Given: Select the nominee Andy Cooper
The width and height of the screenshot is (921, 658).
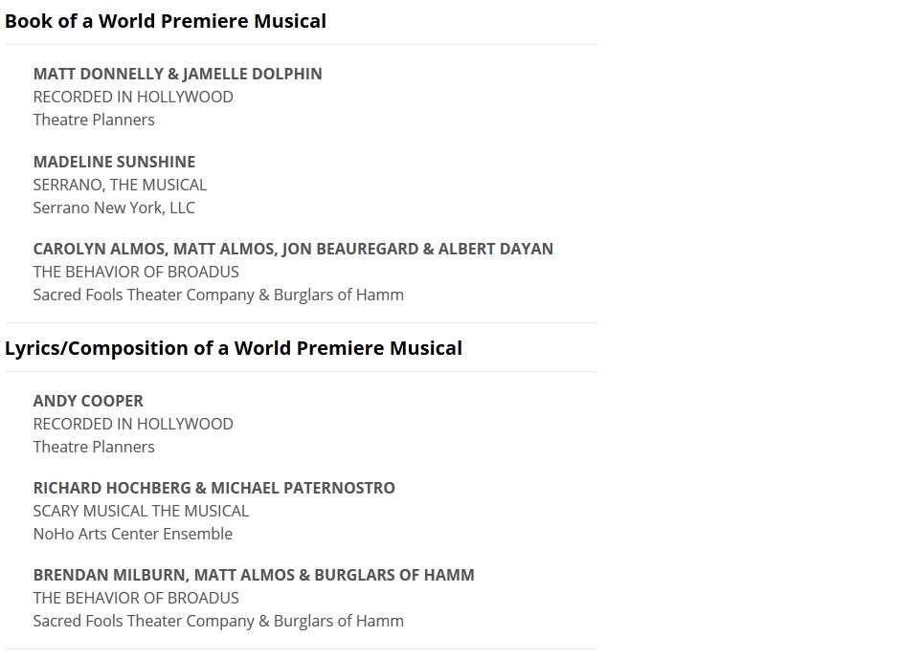Looking at the screenshot, I should point(88,401).
